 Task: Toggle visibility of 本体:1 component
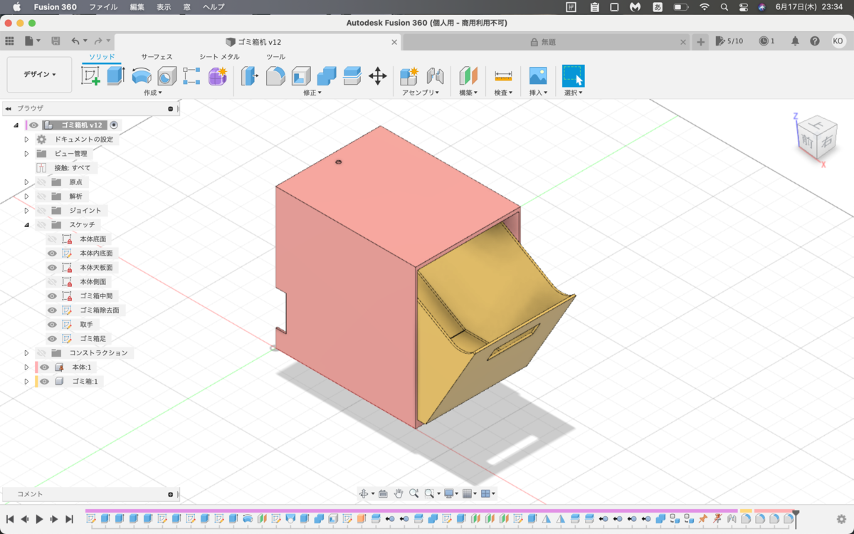[x=44, y=367]
